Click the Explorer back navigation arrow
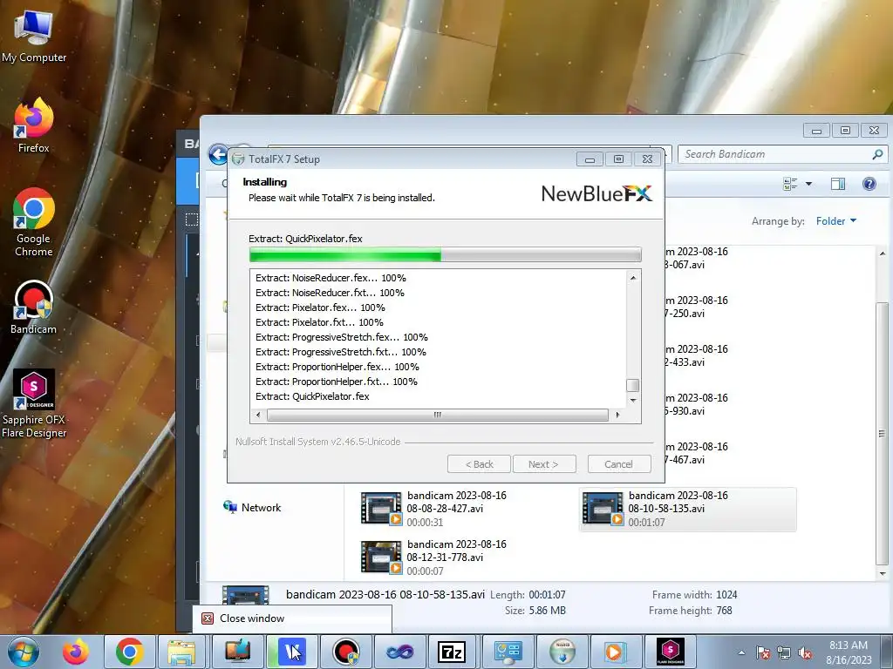 [x=218, y=154]
